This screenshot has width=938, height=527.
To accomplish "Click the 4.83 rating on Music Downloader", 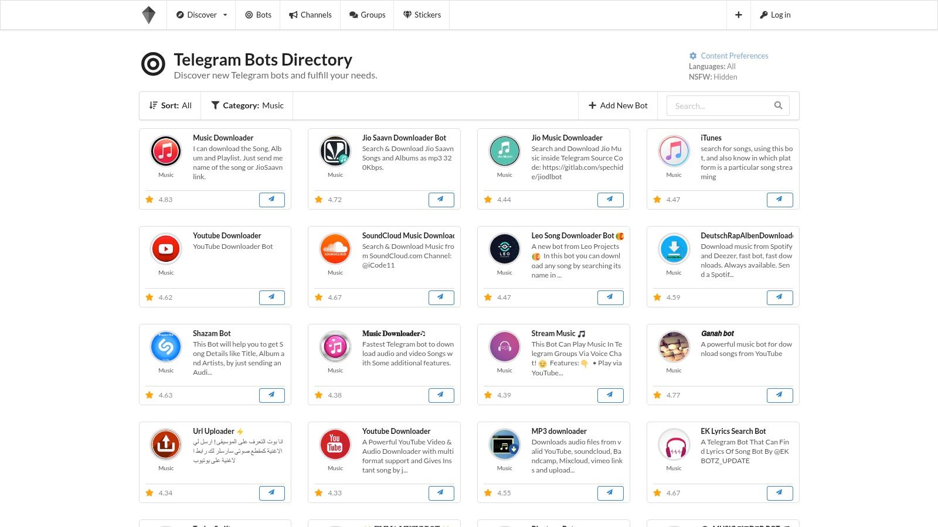I will click(165, 200).
